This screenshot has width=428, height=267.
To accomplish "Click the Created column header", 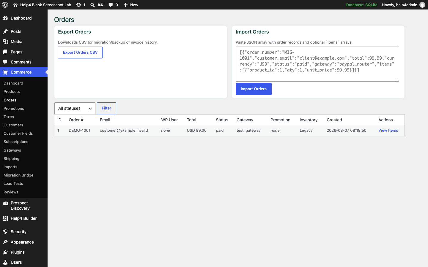I will [334, 120].
